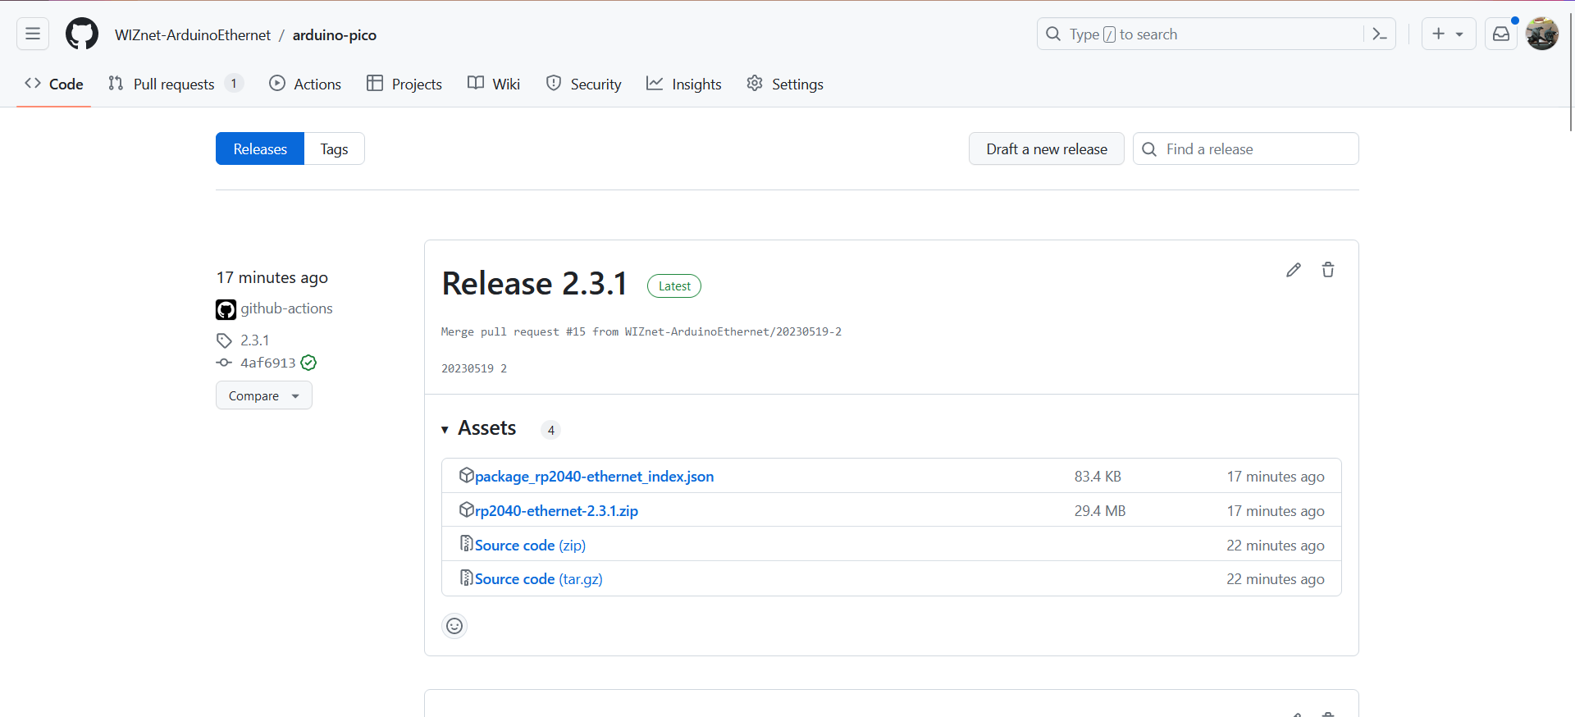
Task: Click the verified commit checkmark badge
Action: click(308, 363)
